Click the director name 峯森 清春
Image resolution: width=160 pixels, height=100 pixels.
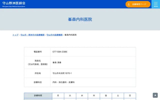57,62
